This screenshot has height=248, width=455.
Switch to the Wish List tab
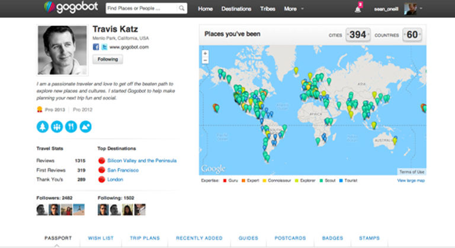(x=101, y=238)
